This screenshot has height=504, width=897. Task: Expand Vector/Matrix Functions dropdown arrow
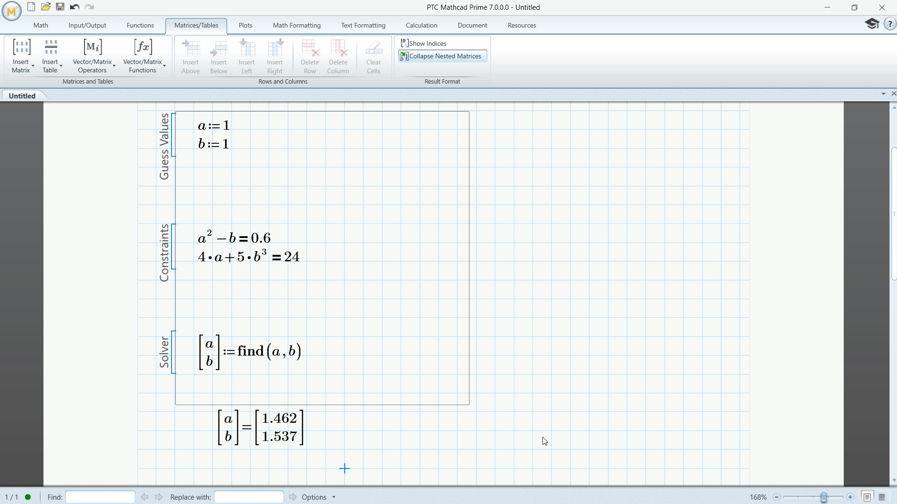[164, 66]
